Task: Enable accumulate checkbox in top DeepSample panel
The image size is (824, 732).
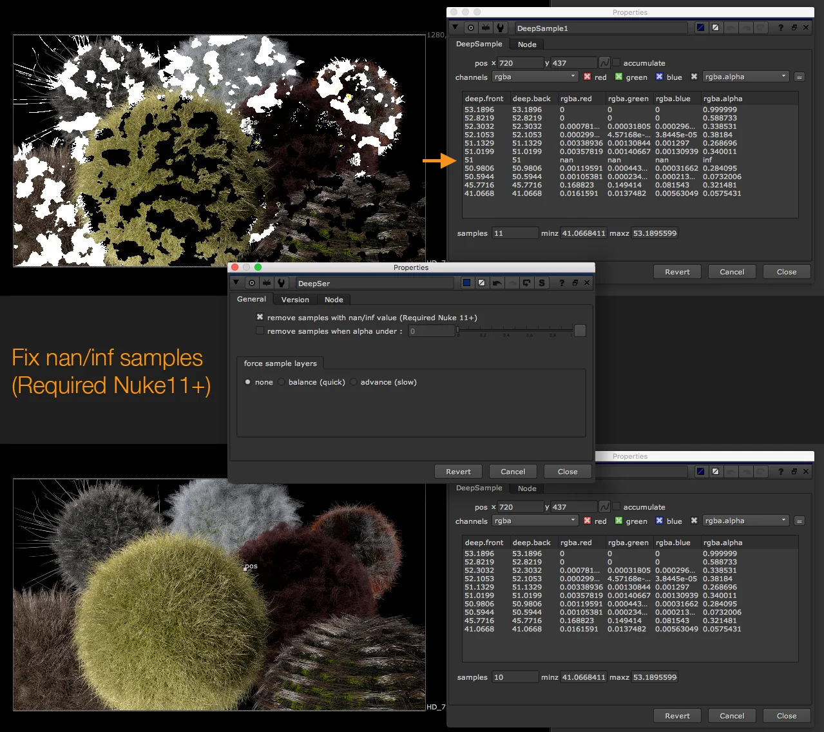Action: click(617, 63)
